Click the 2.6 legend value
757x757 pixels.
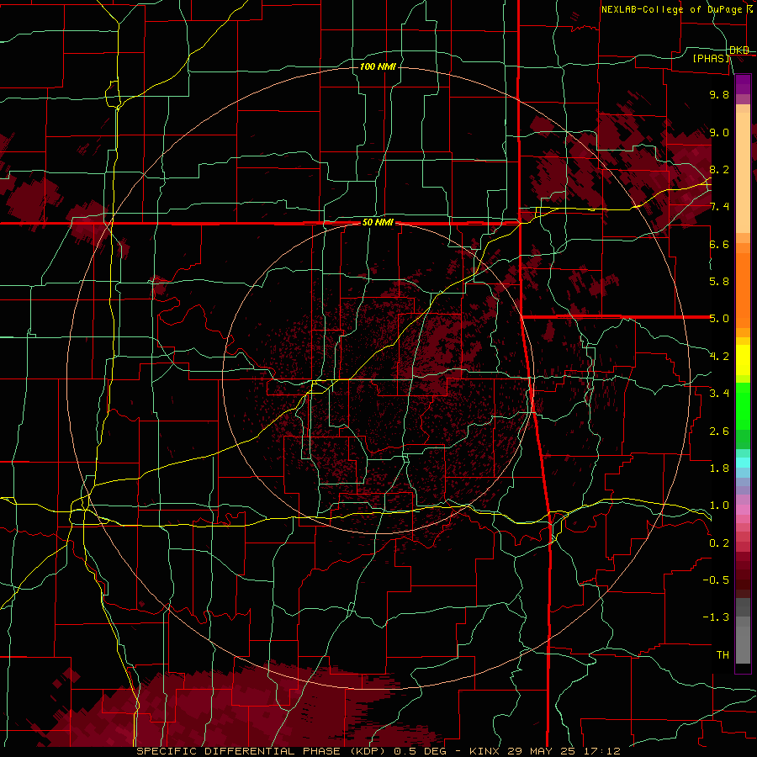tap(719, 431)
